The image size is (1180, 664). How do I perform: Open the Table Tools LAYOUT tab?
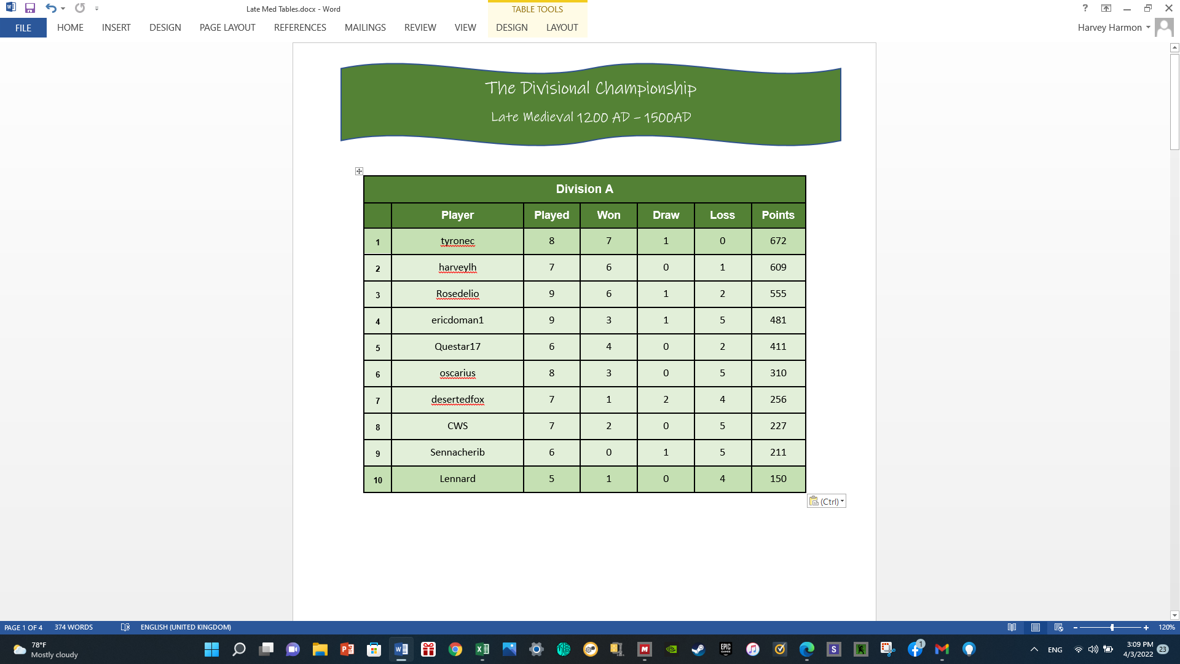point(562,28)
